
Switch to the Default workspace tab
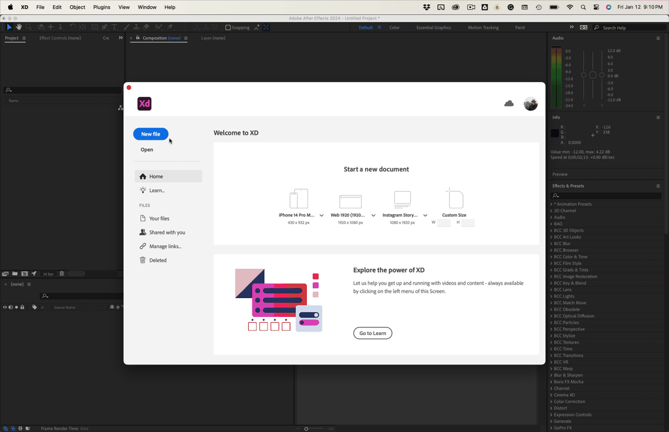click(x=366, y=28)
